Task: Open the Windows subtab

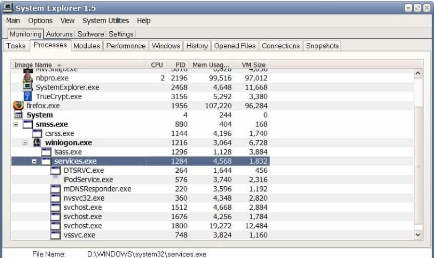Action: (166, 46)
